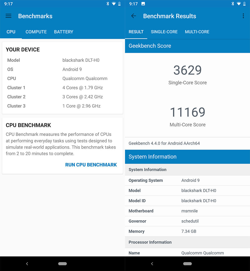Viewport: 250px width, 271px height.
Task: Tap 'Geekbench 4.4.0 for Android AArch64' text
Action: point(164,143)
